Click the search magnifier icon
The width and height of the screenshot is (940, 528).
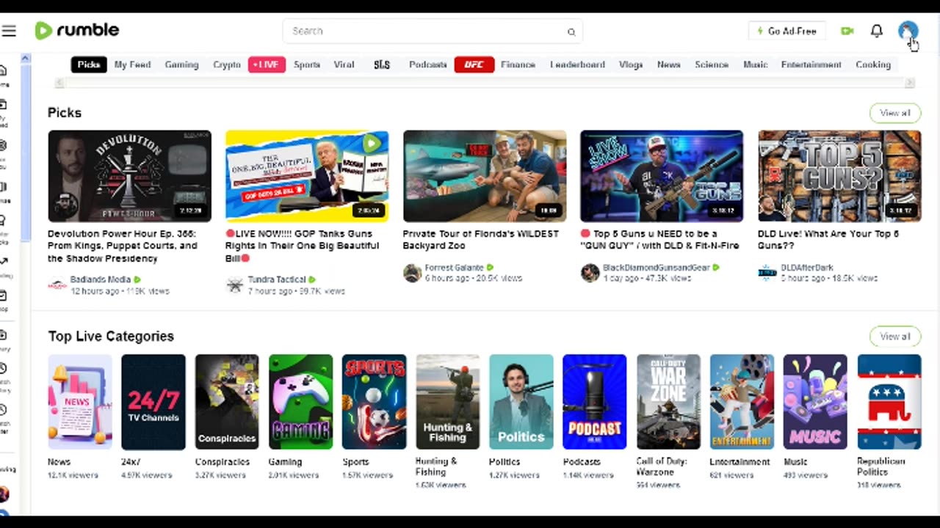pos(571,32)
